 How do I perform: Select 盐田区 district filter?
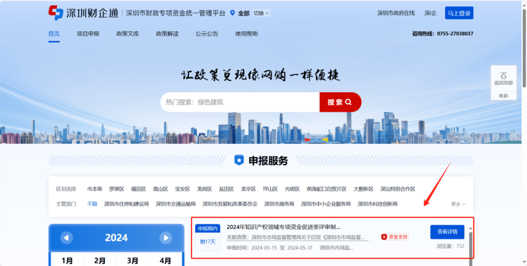[x=226, y=189]
